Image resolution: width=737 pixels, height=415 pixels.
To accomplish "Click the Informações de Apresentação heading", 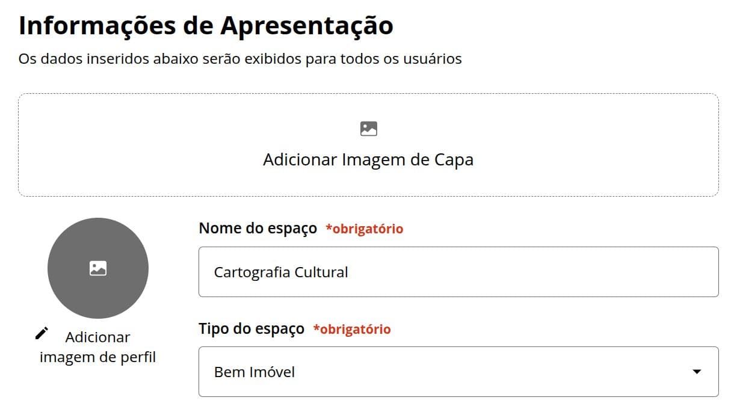I will coord(206,26).
